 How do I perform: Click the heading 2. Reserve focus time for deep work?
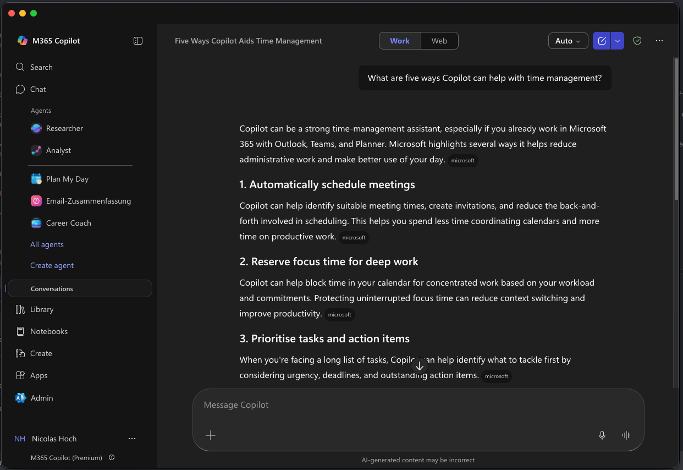click(x=329, y=261)
